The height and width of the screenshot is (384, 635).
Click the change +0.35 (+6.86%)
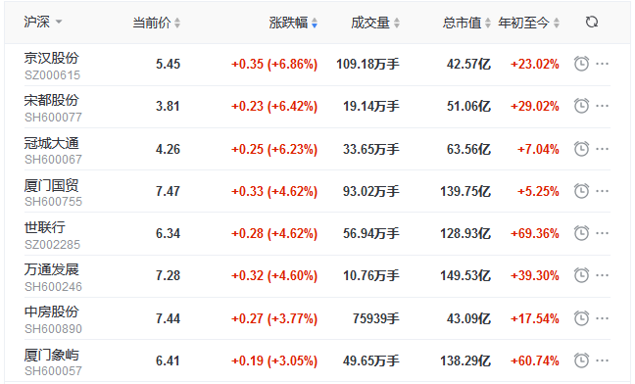coord(274,64)
